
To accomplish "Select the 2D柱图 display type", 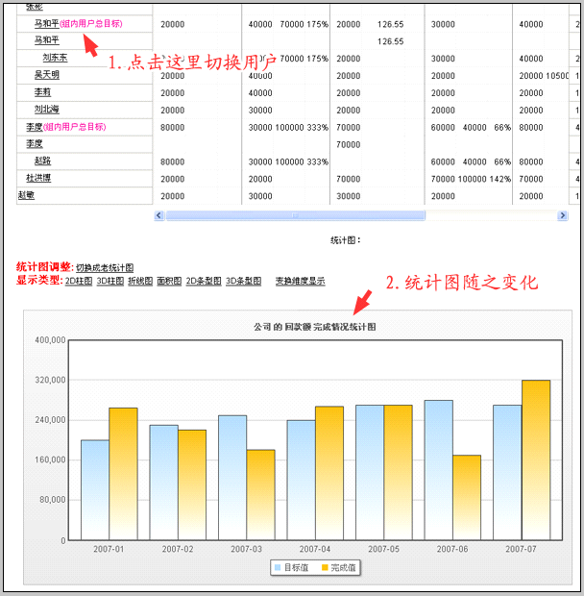I will pos(78,281).
